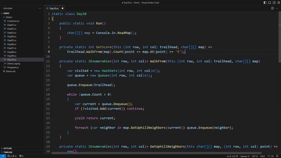This screenshot has height=158, width=281.
Task: Toggle primary side bar layout icon
Action: click(265, 3)
